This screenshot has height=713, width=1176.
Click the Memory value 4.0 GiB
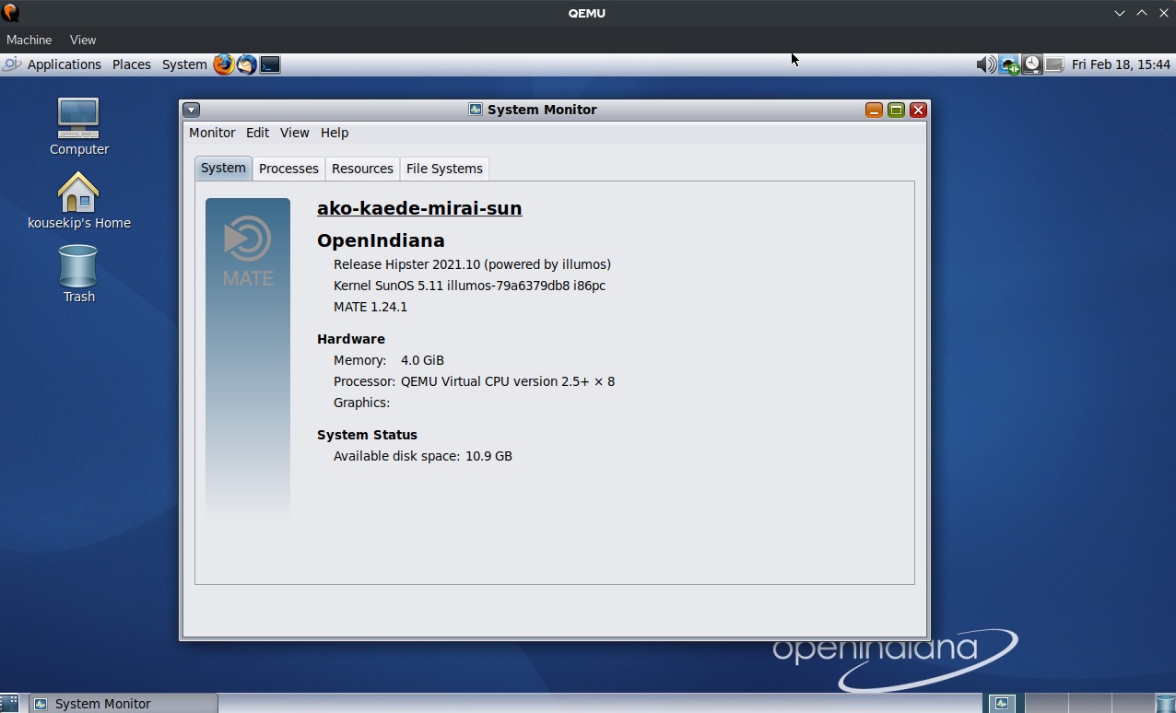coord(422,360)
